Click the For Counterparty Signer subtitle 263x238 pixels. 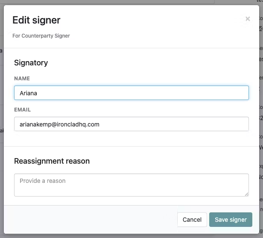coord(41,36)
